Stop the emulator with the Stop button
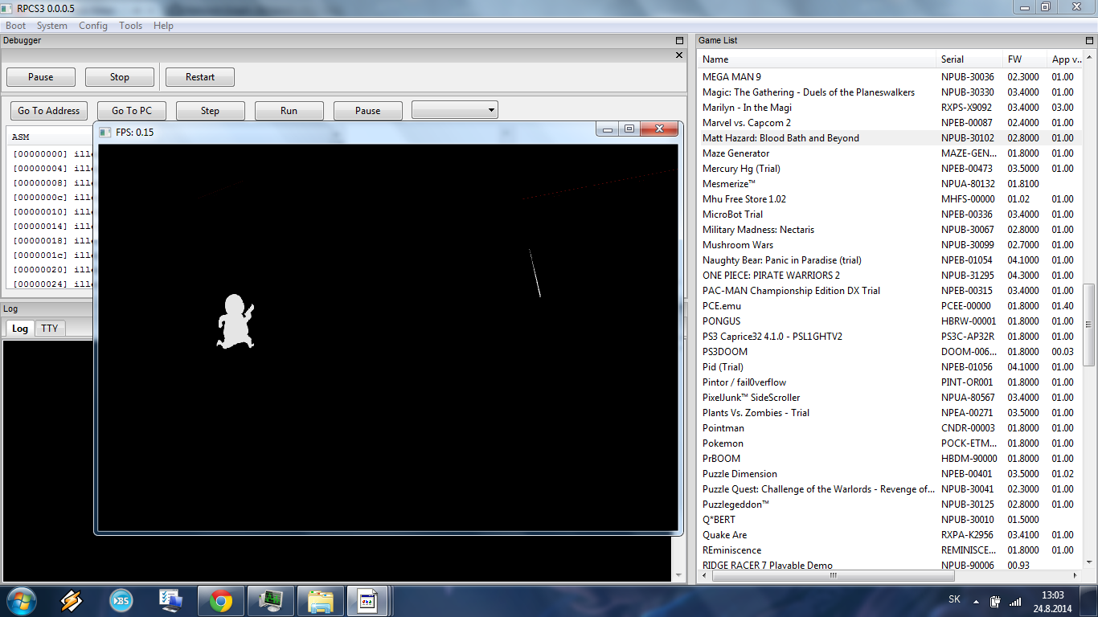 120,77
